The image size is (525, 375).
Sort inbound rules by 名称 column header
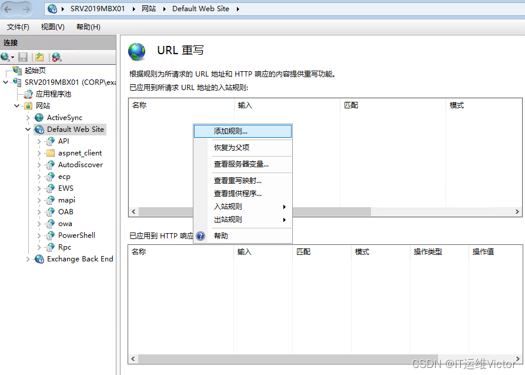[x=182, y=105]
